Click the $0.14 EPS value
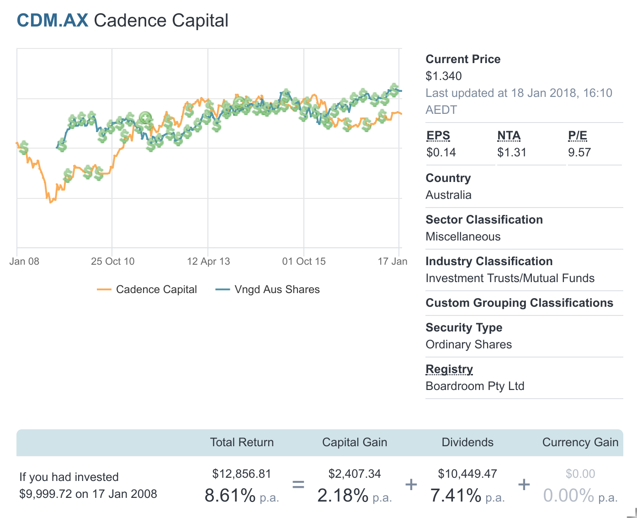The width and height of the screenshot is (637, 518). tap(441, 152)
